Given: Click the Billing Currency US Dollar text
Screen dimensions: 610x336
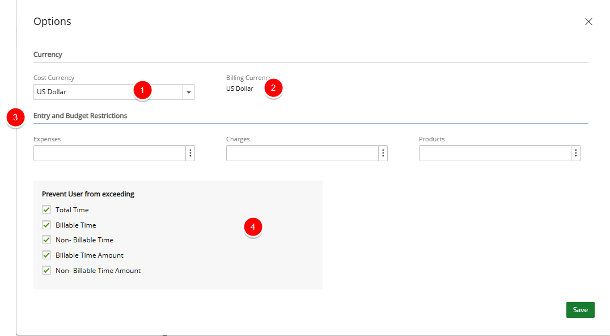Looking at the screenshot, I should [x=240, y=89].
